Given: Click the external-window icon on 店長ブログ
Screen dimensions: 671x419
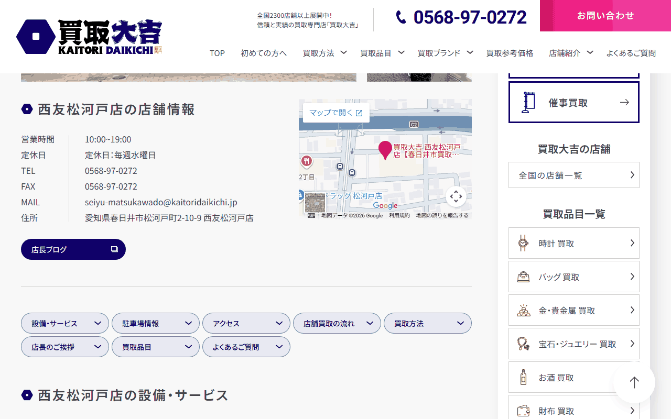Looking at the screenshot, I should point(114,249).
